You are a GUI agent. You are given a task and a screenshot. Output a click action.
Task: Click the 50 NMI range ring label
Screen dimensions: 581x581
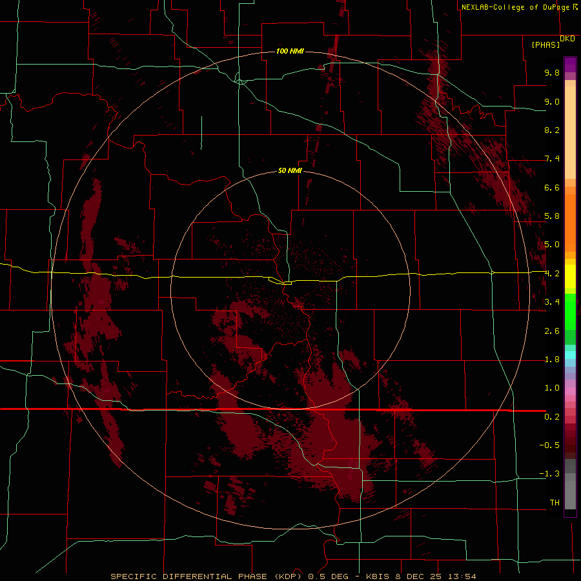click(x=290, y=170)
